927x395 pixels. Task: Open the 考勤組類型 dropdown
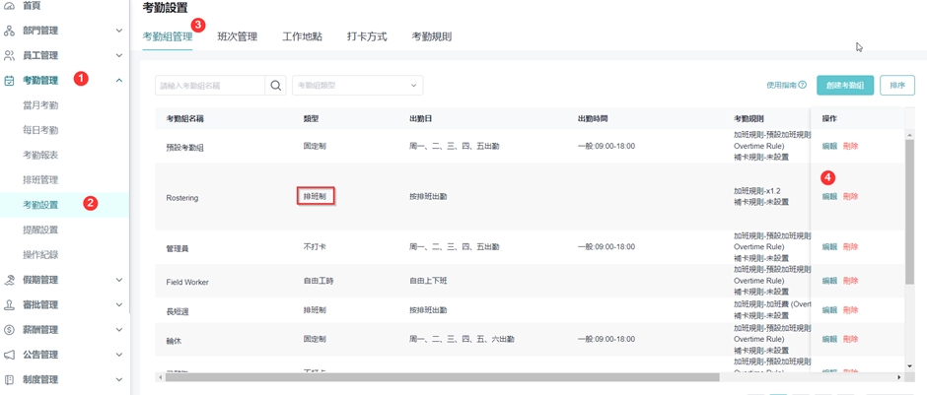point(357,86)
